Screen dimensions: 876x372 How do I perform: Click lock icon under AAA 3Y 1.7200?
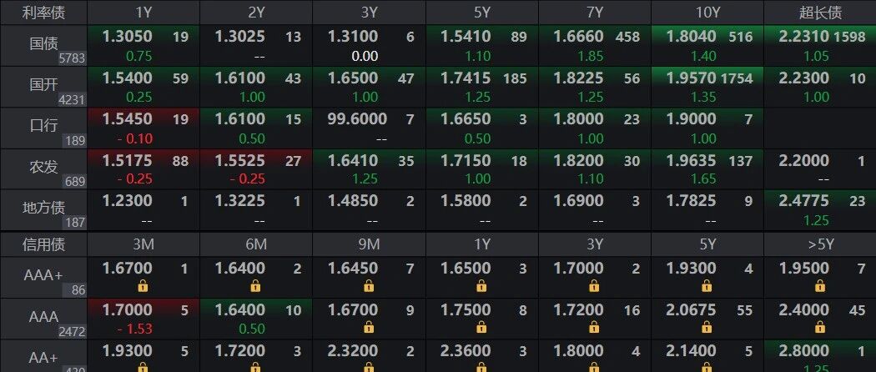coord(594,328)
